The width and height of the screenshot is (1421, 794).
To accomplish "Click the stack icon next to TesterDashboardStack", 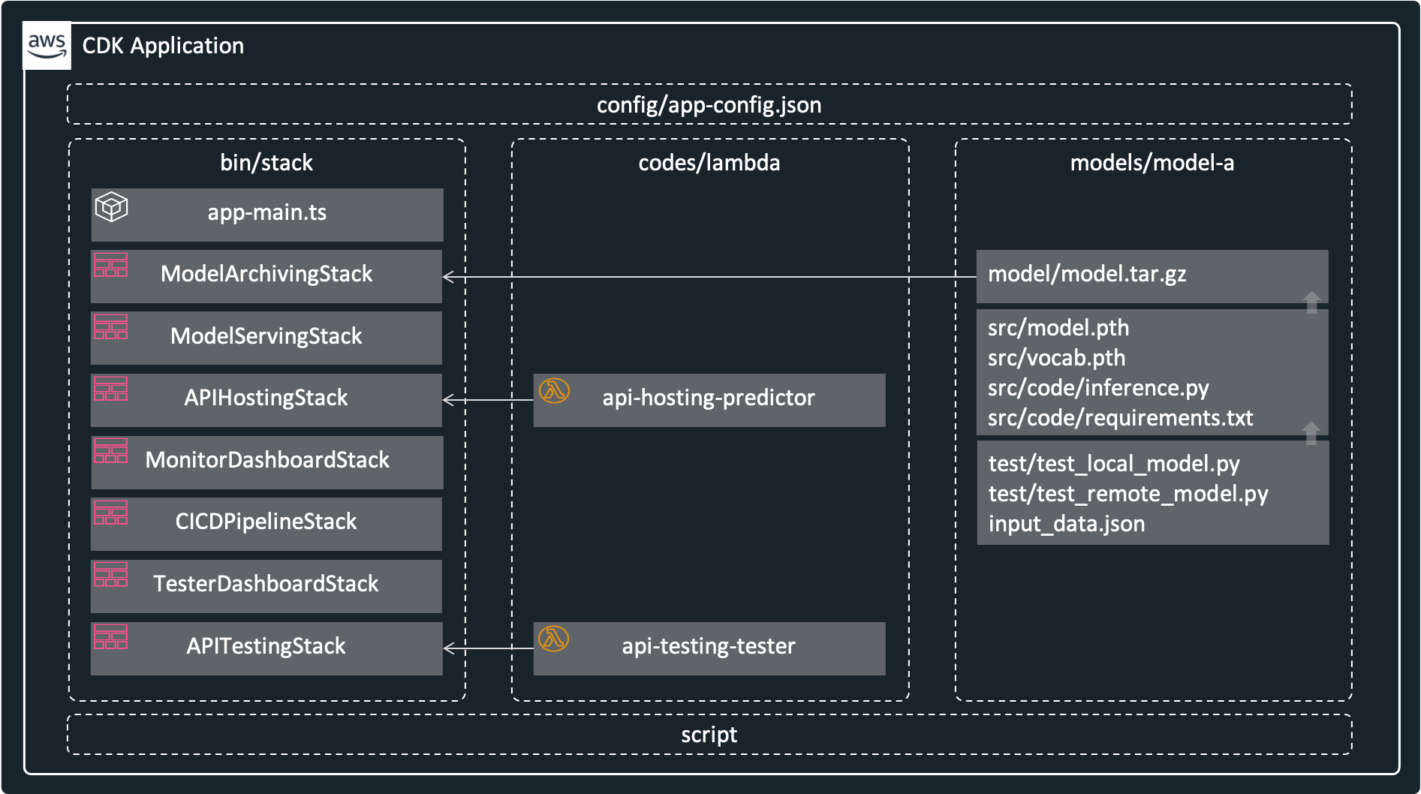I will (110, 575).
